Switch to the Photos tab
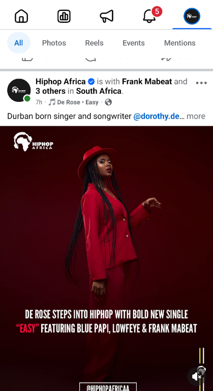Viewport: 213px width, 391px height. [x=54, y=43]
